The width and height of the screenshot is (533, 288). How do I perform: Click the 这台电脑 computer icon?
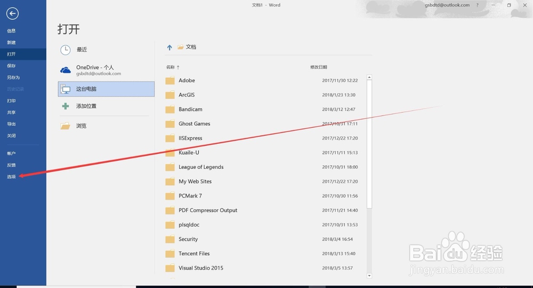[x=65, y=89]
